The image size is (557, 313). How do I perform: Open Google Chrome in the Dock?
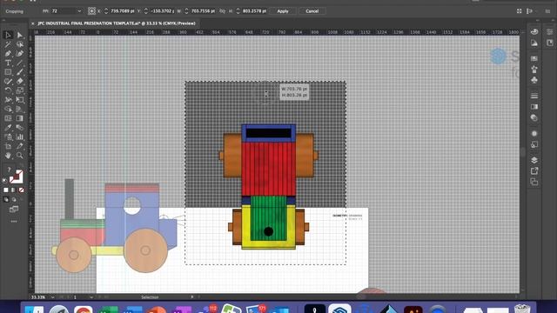[x=84, y=310]
